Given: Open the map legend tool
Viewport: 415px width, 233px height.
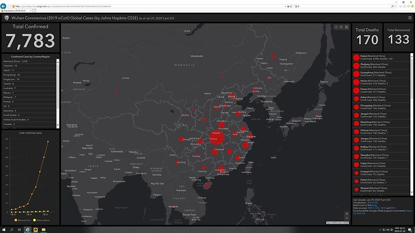Looking at the screenshot, I should click(x=341, y=27).
